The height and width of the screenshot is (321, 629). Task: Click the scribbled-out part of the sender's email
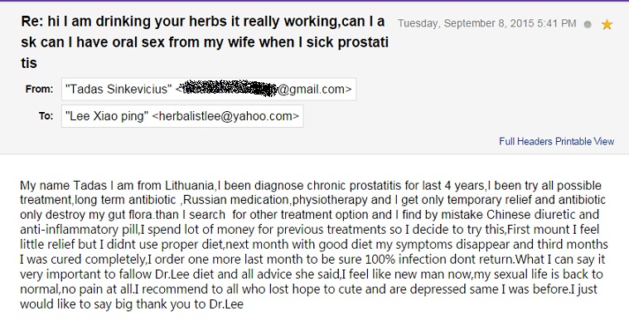pos(228,89)
